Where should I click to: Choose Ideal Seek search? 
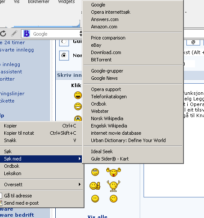pos(133,151)
